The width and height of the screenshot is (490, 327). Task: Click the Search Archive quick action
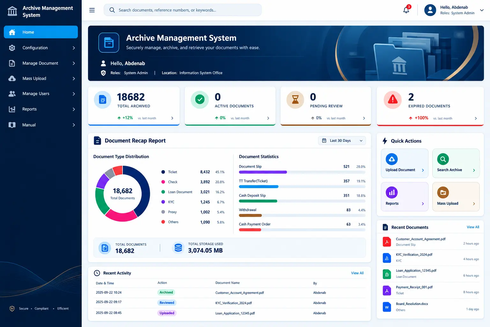coord(456,163)
